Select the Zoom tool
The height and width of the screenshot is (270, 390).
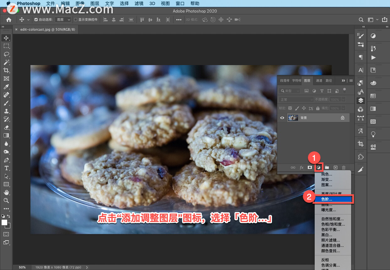(6, 201)
